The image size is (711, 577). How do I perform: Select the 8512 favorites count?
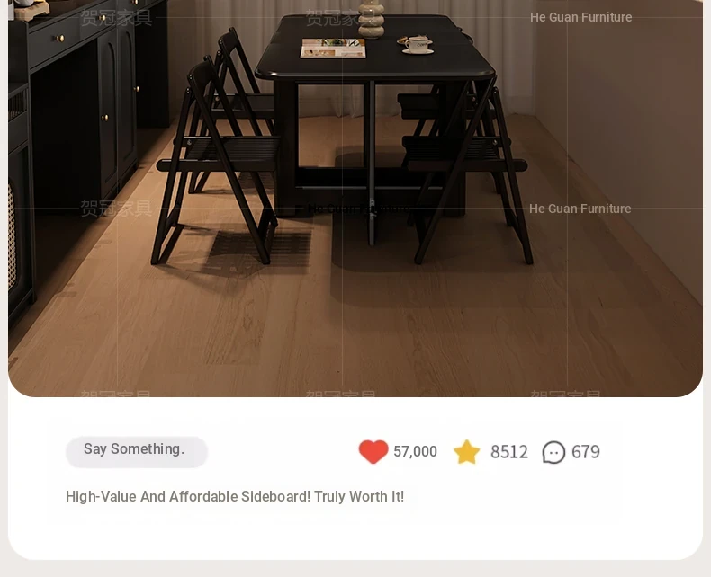(x=509, y=452)
